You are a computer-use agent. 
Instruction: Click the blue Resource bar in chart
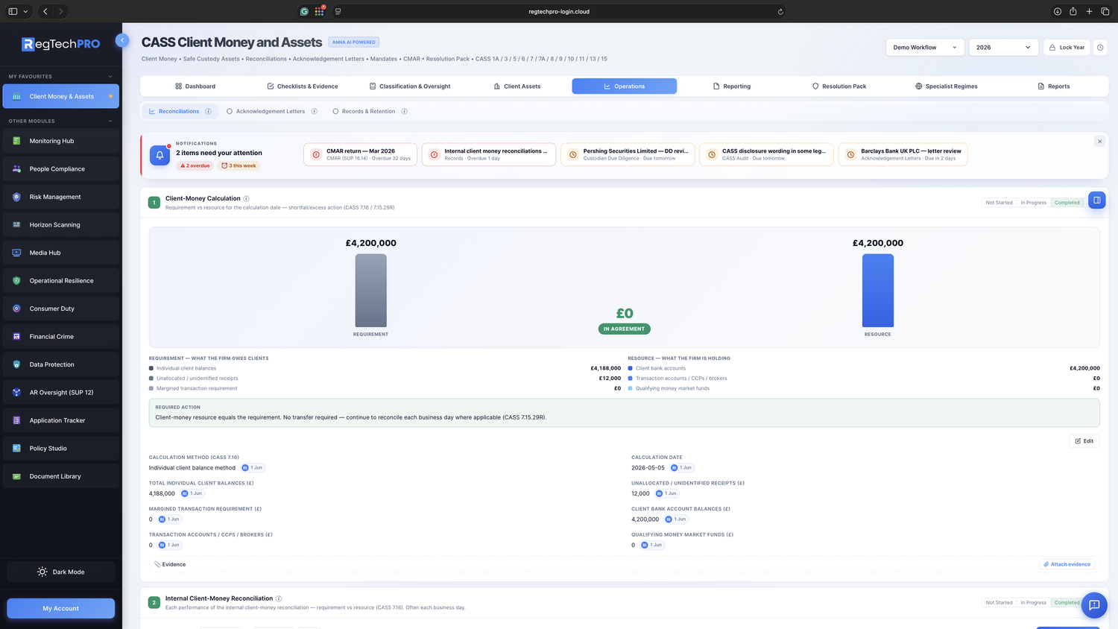[878, 291]
